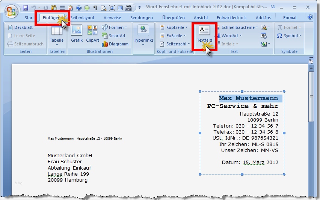Click the 'Telefon: 030 - 12 34 56-7' line
320x200 pixels.
246,126
